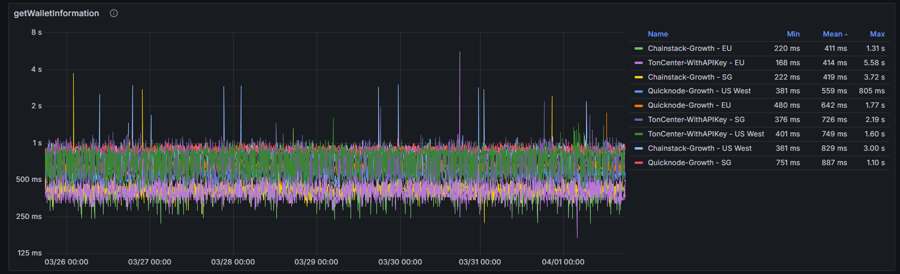This screenshot has width=900, height=274.
Task: Click the 805 ms max value
Action: tap(872, 91)
